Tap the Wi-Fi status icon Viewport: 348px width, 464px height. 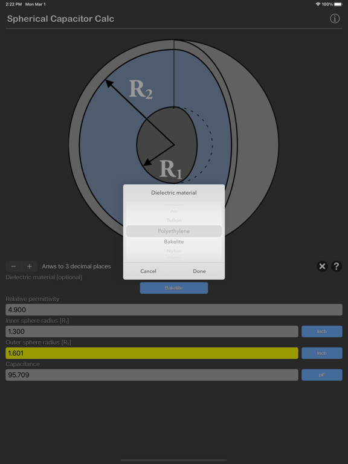click(318, 4)
